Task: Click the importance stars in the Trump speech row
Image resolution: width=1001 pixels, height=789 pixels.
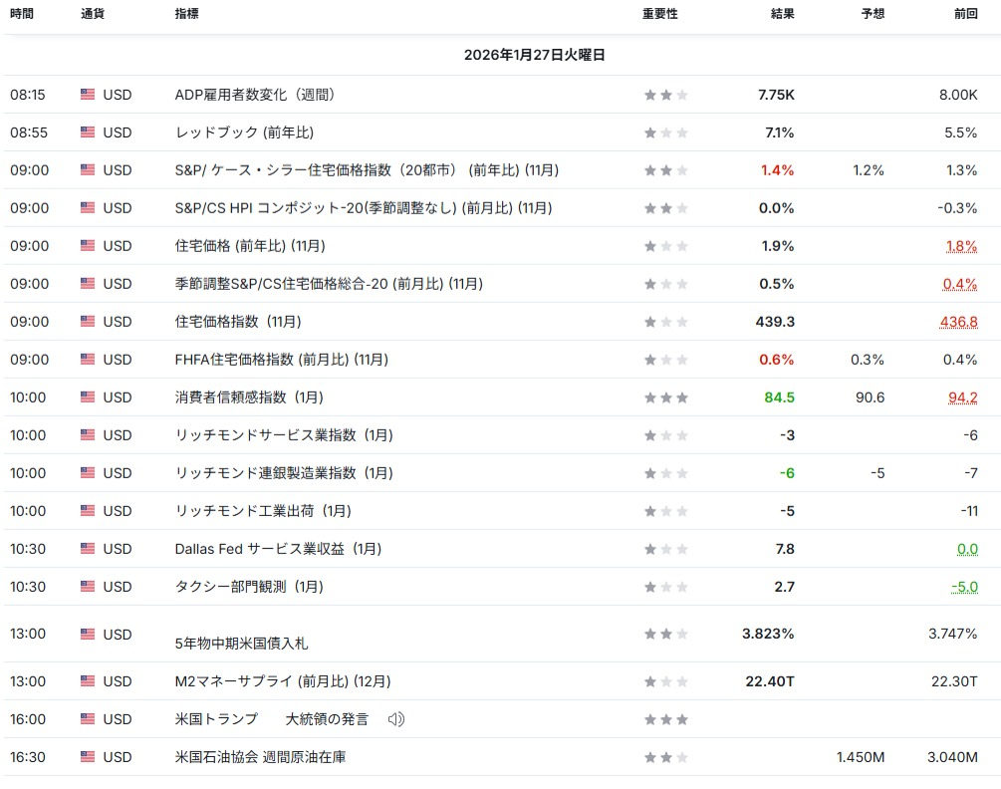Action: tap(665, 719)
